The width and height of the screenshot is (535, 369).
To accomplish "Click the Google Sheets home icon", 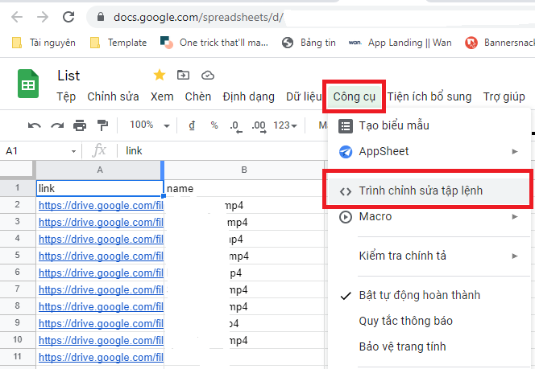I will pyautogui.click(x=29, y=84).
